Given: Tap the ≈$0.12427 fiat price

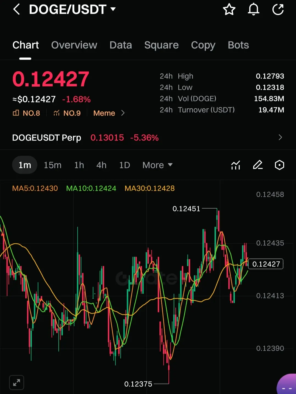Looking at the screenshot, I should [34, 99].
